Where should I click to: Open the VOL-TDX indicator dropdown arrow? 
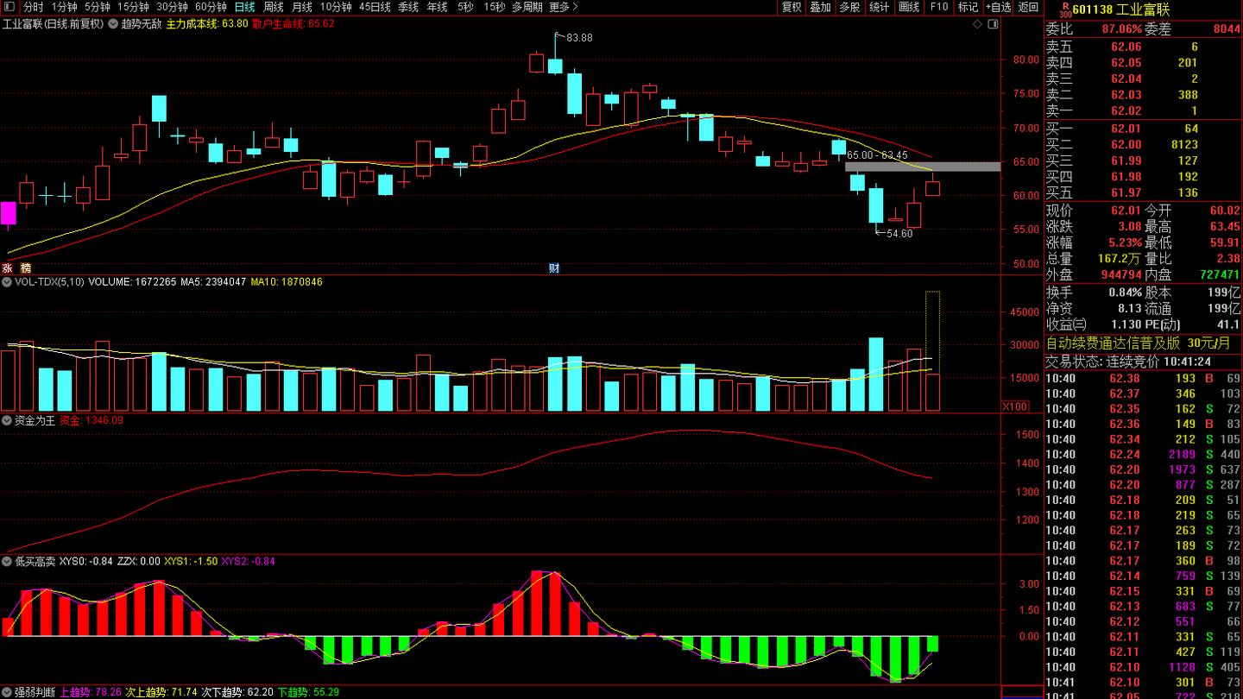[8, 281]
